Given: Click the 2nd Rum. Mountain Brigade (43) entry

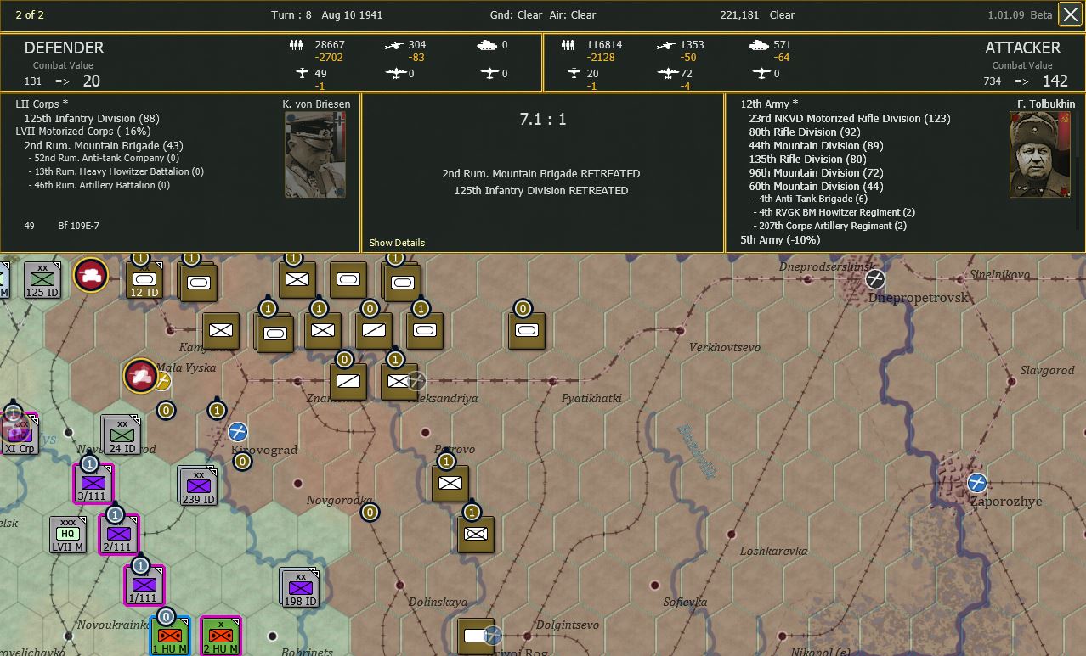Looking at the screenshot, I should pos(104,145).
